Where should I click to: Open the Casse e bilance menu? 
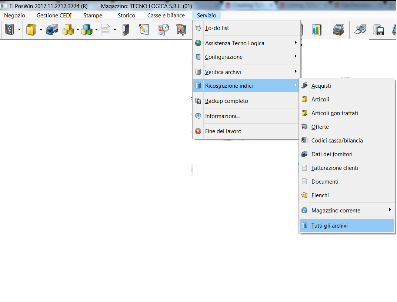pos(166,16)
